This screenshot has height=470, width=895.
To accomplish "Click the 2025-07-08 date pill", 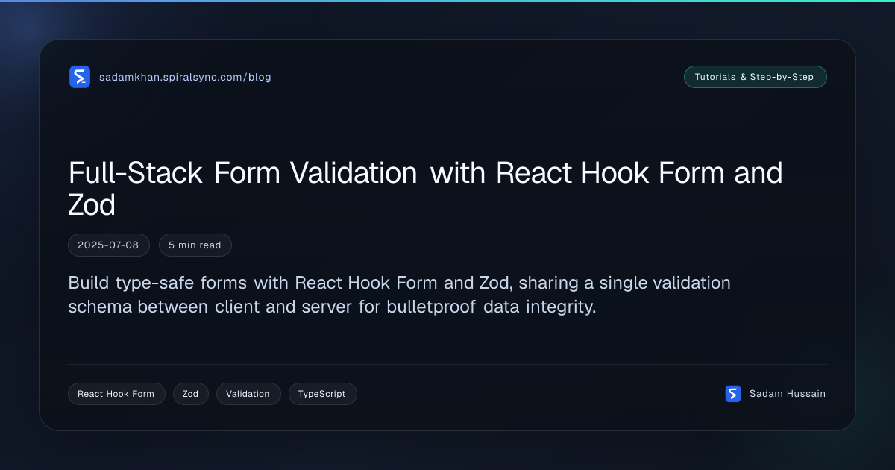I will [x=109, y=245].
